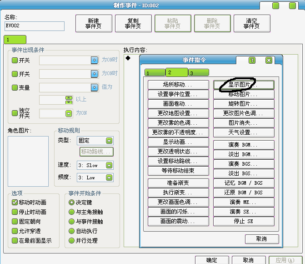Check 允许穿透 option
The image size is (305, 264).
(15, 231)
